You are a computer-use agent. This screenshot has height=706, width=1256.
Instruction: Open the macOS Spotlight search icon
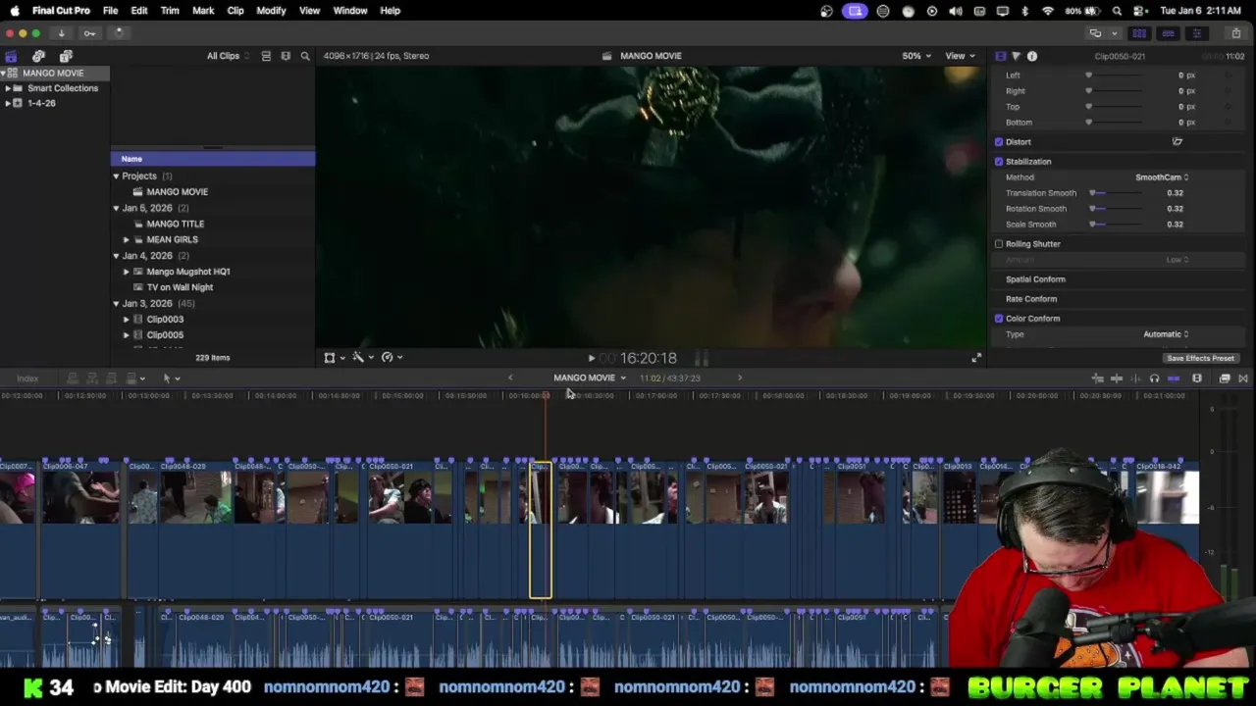tap(1117, 11)
